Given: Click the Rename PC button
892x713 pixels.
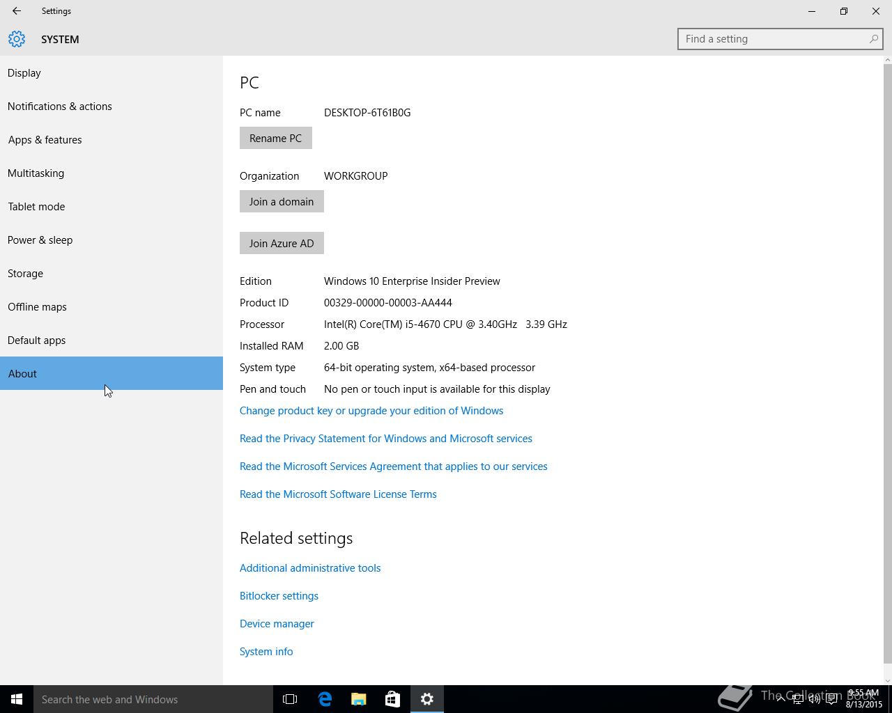Looking at the screenshot, I should click(x=276, y=138).
